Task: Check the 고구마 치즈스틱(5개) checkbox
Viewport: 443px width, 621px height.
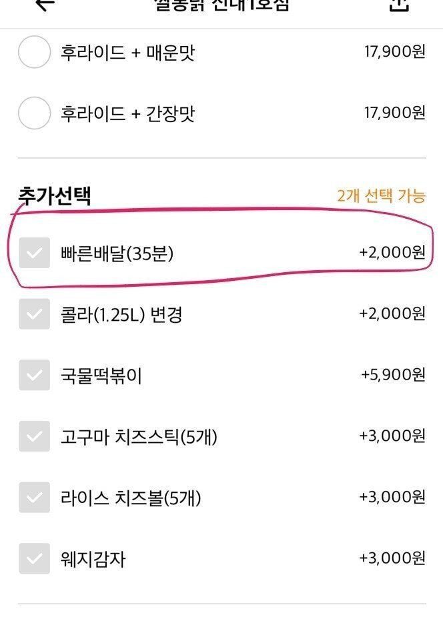Action: (x=35, y=436)
